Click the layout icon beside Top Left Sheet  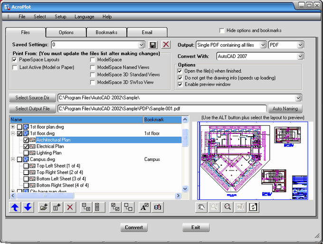click(x=32, y=166)
